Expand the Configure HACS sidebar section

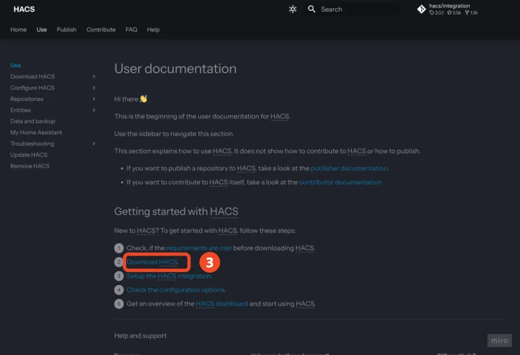click(94, 88)
